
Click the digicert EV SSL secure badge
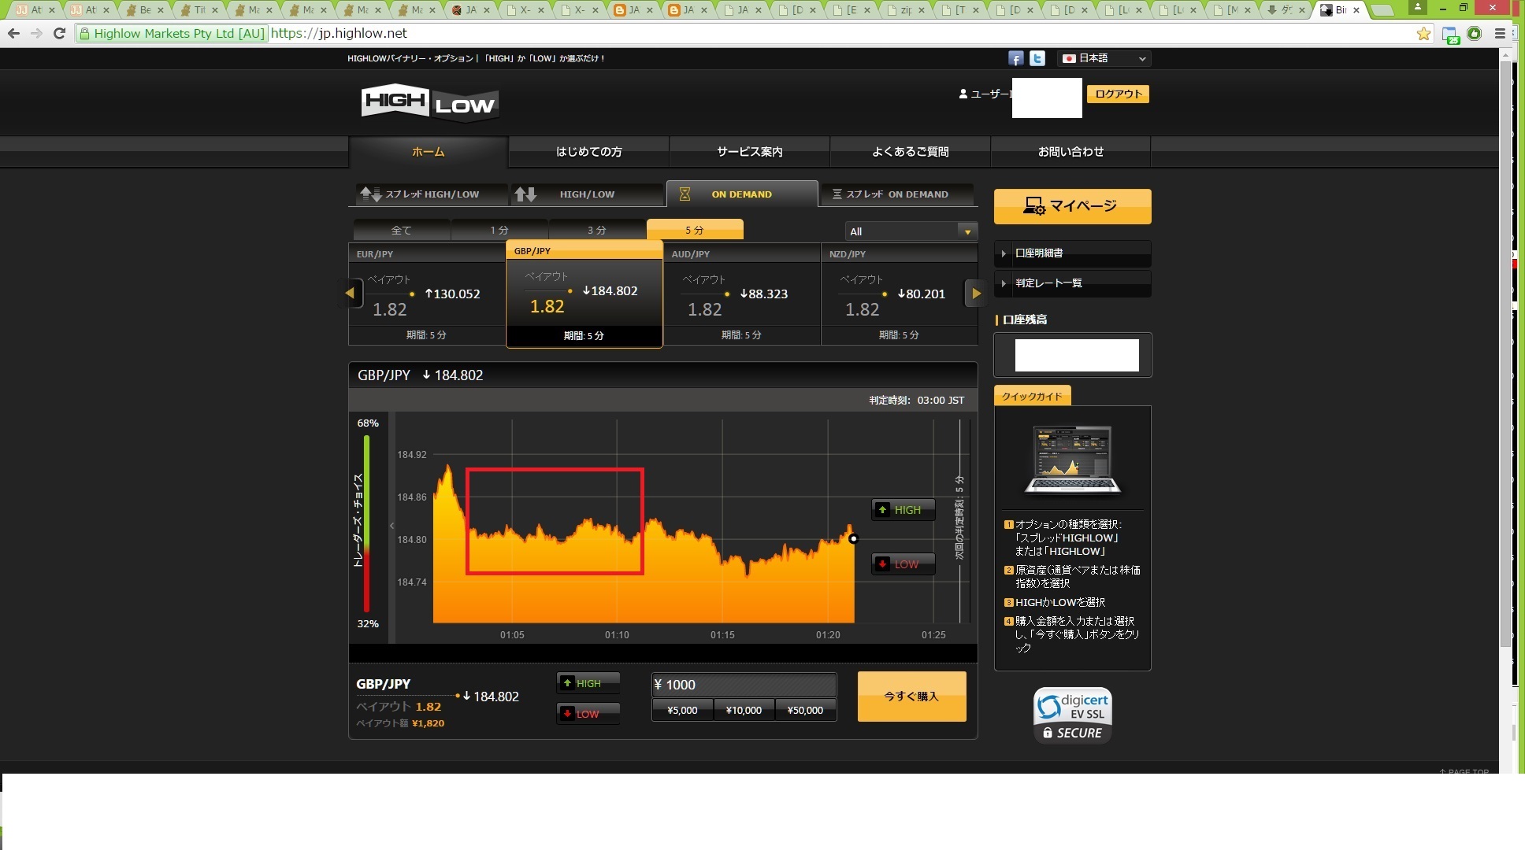pyautogui.click(x=1072, y=715)
